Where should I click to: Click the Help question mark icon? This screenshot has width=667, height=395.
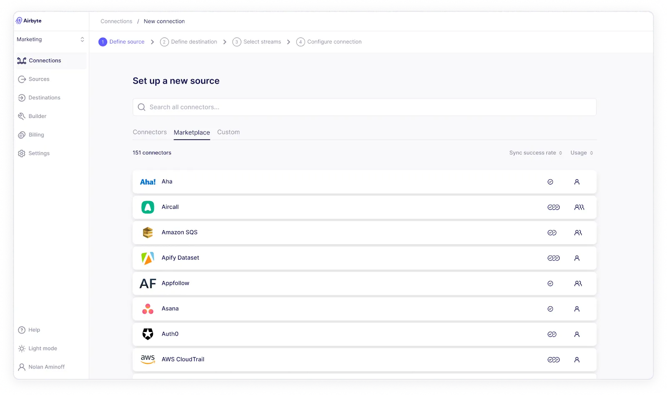(x=22, y=330)
